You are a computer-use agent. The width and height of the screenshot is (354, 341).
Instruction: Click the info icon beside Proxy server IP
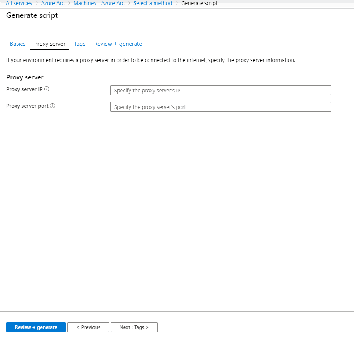pos(47,89)
